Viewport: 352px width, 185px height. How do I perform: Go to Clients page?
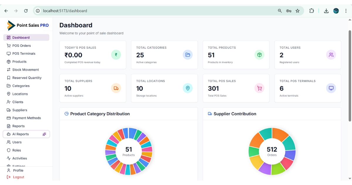[x=26, y=102]
